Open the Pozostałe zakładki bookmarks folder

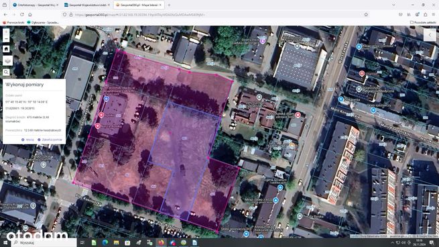(423, 22)
